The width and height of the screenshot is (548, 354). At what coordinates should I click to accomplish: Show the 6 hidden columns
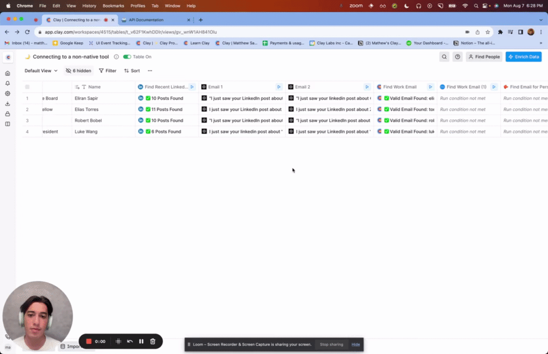click(x=78, y=71)
